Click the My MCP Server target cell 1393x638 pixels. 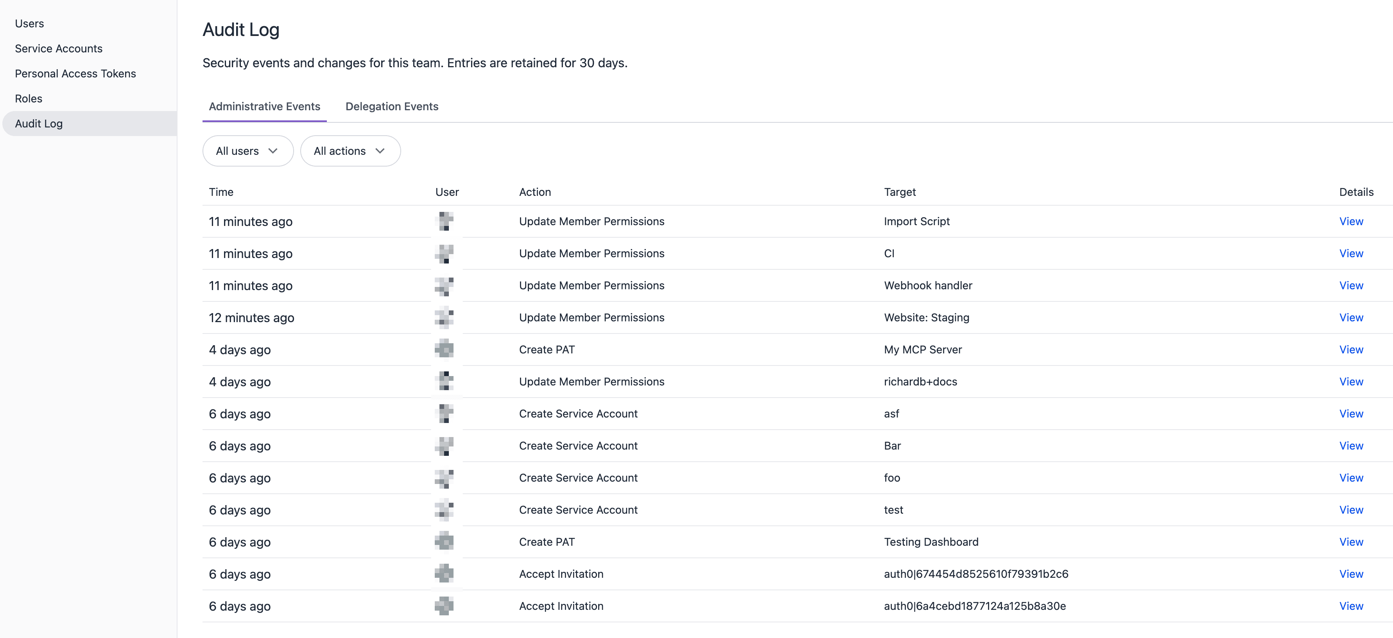[923, 349]
